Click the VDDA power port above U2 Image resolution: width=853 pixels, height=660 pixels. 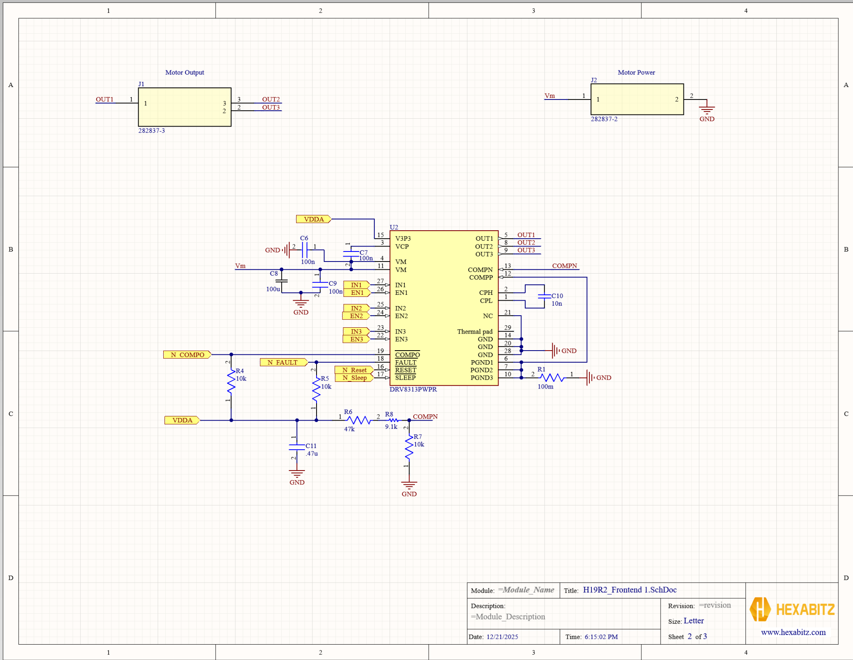pos(313,219)
